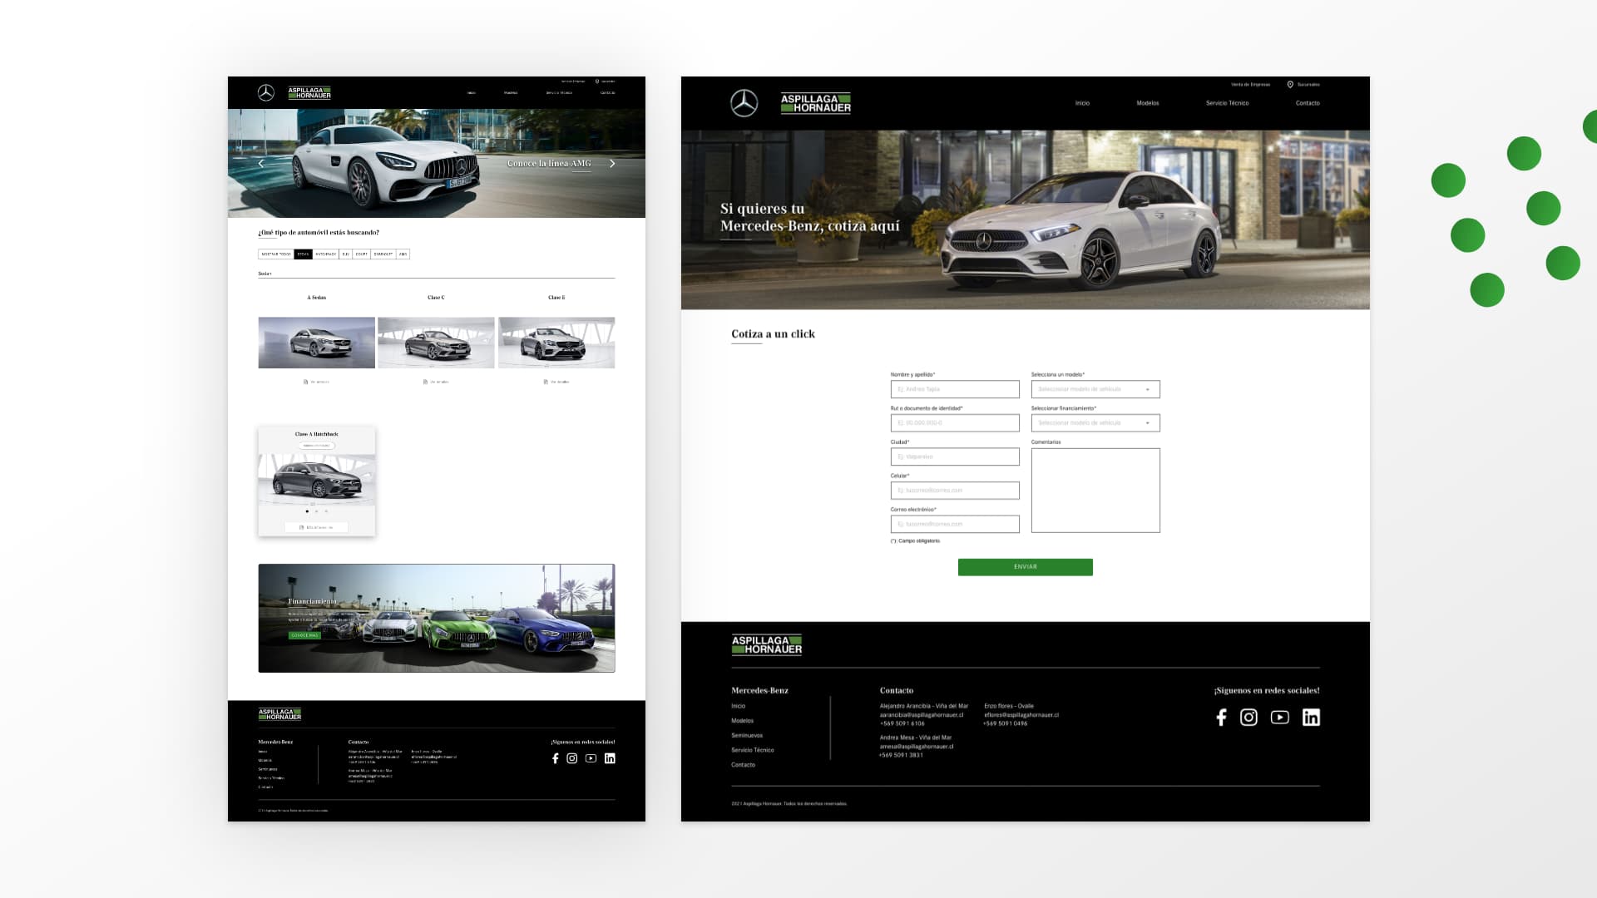This screenshot has width=1597, height=898.
Task: Click the Aspillaga Hornauer logo in left page header
Action: tap(309, 93)
